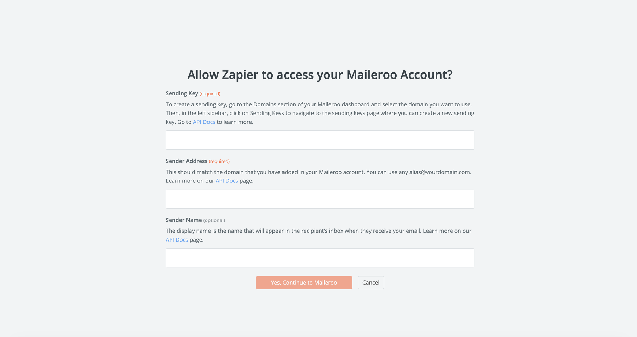This screenshot has height=337, width=637.
Task: Click the Sender Address field label
Action: click(186, 161)
